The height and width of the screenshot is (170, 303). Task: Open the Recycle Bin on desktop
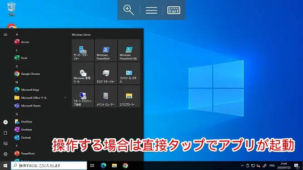(11, 9)
